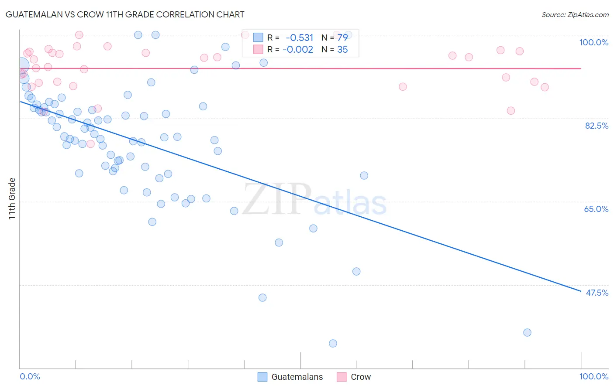The width and height of the screenshot is (614, 389).
Task: Click the ZIPatlas watermark
Action: (x=315, y=200)
